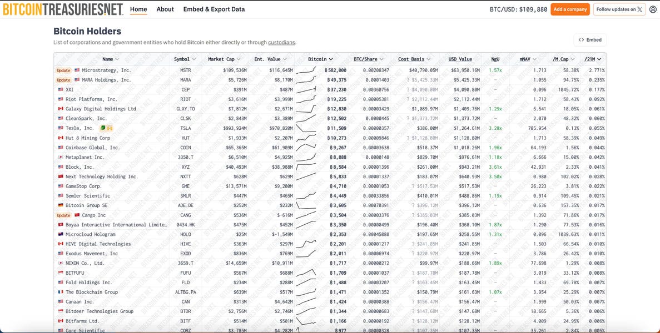Open the Embed & Export Data page
660x333 pixels.
(214, 9)
